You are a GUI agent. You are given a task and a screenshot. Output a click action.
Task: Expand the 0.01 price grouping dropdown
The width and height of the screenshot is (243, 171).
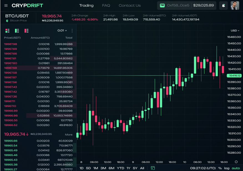click(62, 31)
